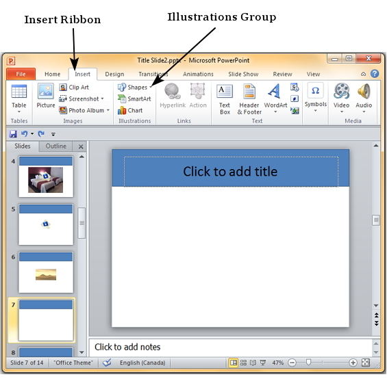The height and width of the screenshot is (379, 387).
Task: Switch to the Home tab
Action: pyautogui.click(x=52, y=74)
